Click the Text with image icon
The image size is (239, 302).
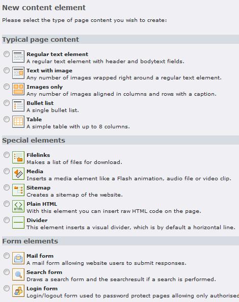[18, 73]
